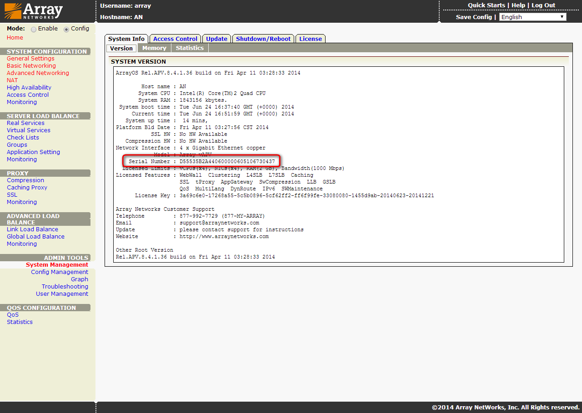Select System Management under Admin Tools

(57, 265)
